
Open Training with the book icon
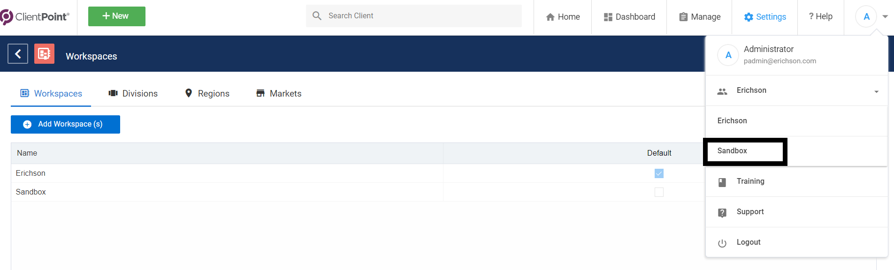click(x=722, y=182)
